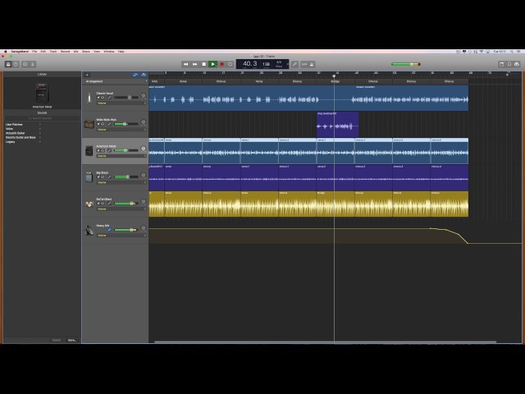The image size is (525, 394).
Task: Toggle automation on Big Stack track
Action: (x=109, y=177)
